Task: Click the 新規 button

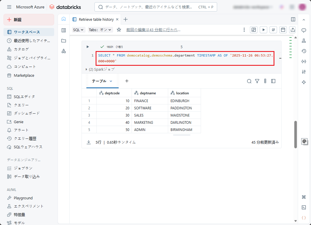Action: coord(29,20)
